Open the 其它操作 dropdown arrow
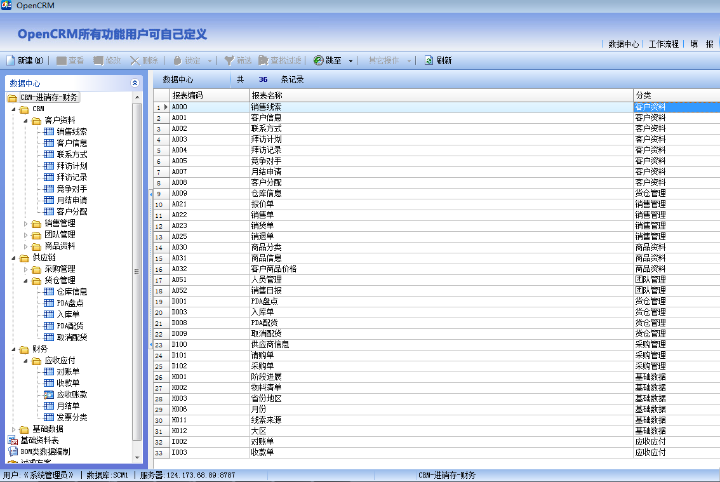720x482 pixels. click(x=409, y=61)
